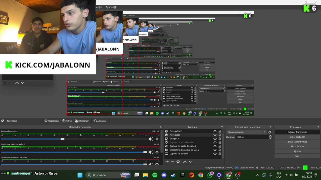The image size is (321, 180).
Task: Undock the Mezclador de audio panel
Action: 160,127
